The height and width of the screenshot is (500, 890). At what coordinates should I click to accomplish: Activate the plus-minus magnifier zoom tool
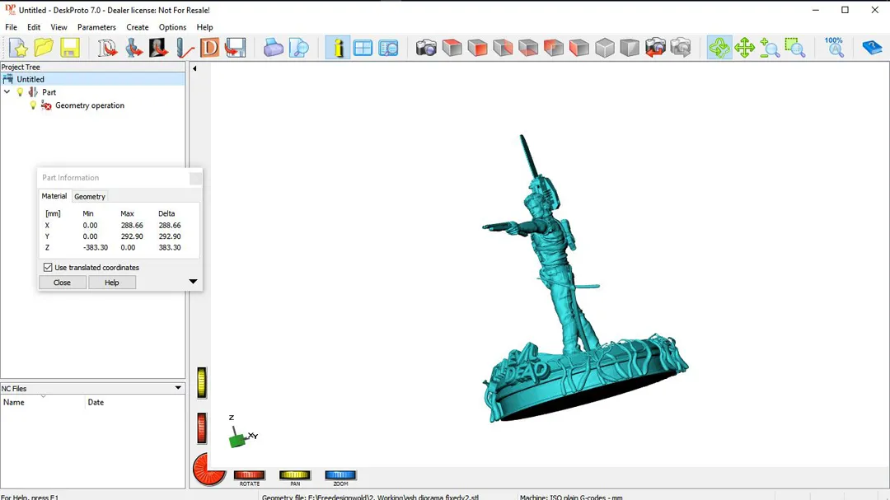point(770,48)
